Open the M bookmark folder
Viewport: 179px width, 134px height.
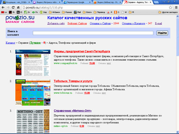(x=131, y=12)
